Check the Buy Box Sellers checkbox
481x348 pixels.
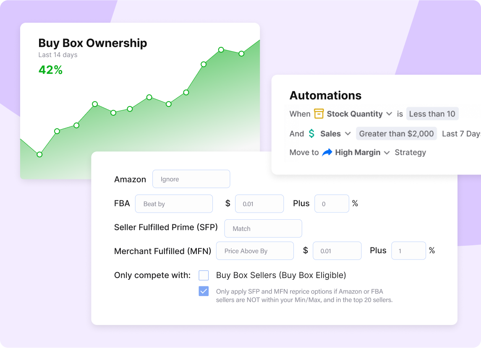(x=204, y=275)
